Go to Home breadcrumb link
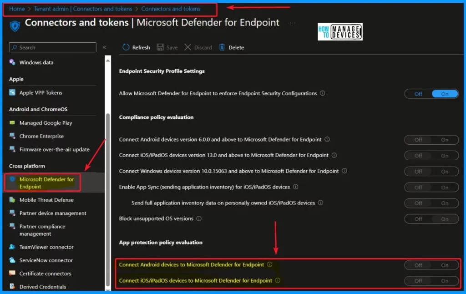This screenshot has width=466, height=294. tap(17, 9)
